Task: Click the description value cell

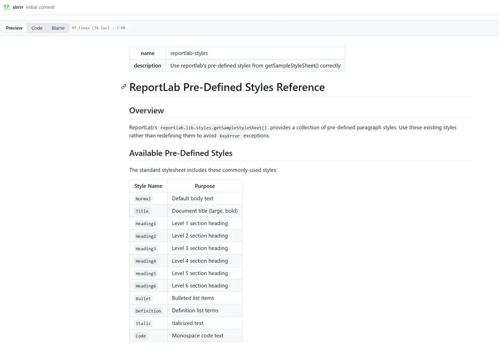Action: 255,65
